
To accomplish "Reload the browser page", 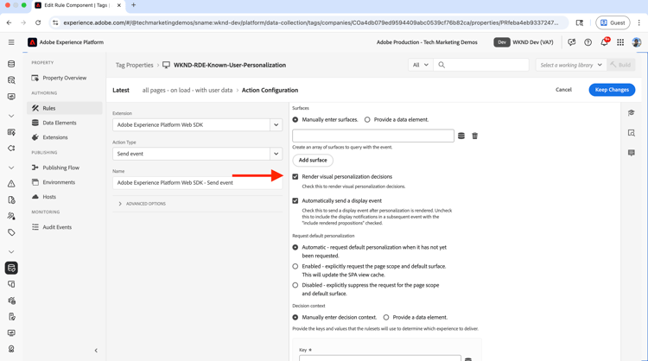I will [38, 22].
